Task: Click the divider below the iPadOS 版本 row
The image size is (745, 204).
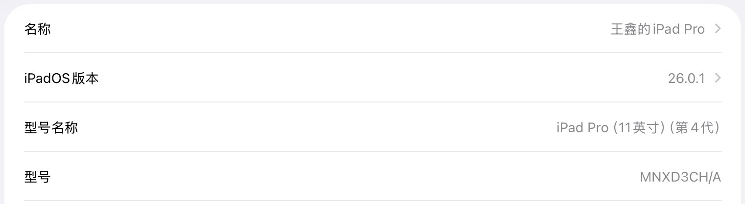Action: pos(372,102)
